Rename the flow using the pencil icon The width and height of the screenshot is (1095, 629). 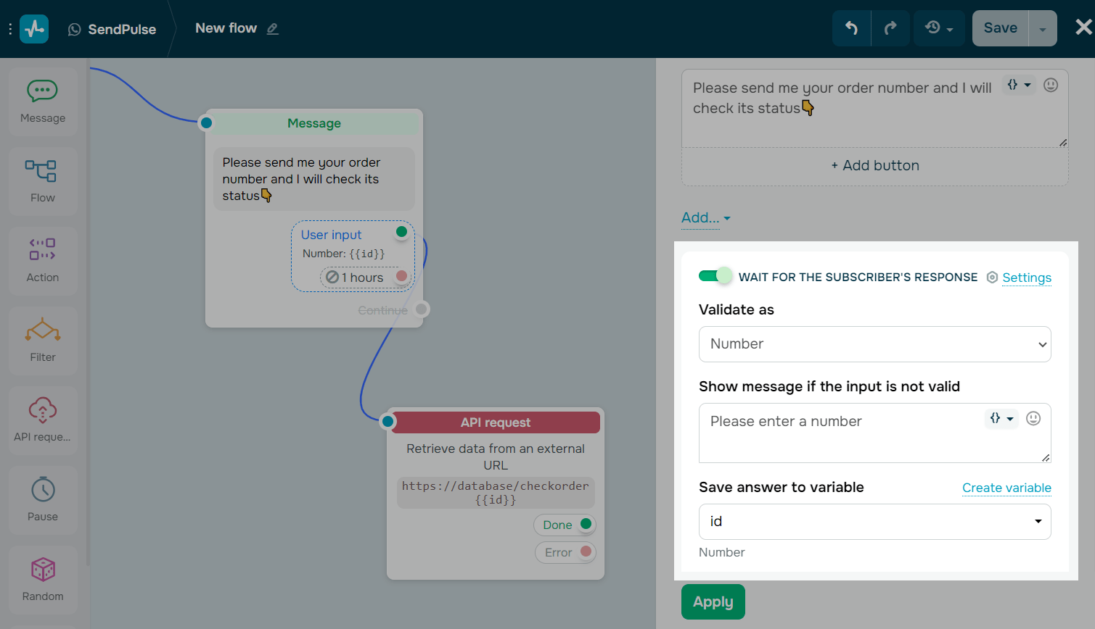[x=273, y=28]
